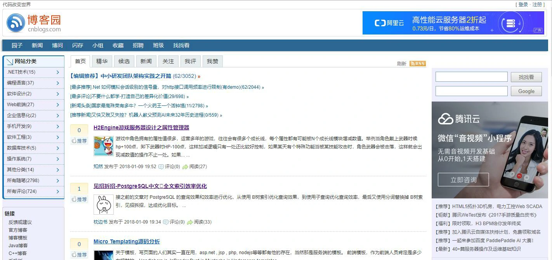This screenshot has height=260, width=552.
Task: Expand the 数据库技术 category arrow
Action: pyautogui.click(x=57, y=148)
